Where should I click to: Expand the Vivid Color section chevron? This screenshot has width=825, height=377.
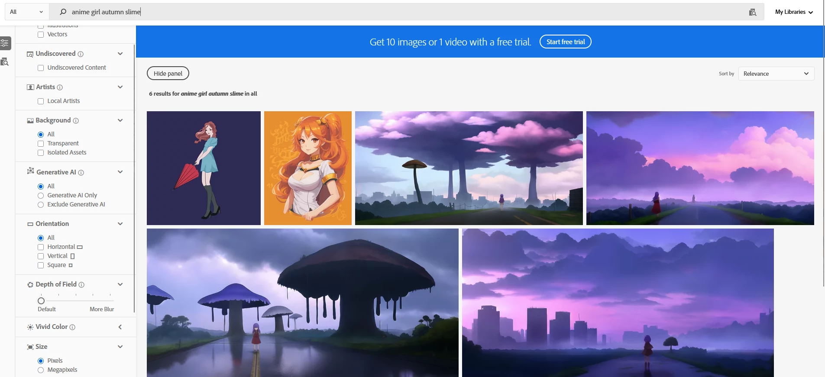pos(120,327)
